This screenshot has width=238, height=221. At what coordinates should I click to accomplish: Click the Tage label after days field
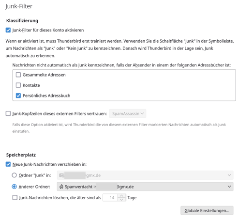132,198
